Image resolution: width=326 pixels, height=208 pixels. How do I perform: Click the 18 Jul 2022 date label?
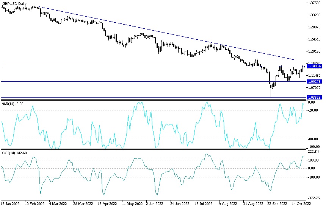(204, 203)
